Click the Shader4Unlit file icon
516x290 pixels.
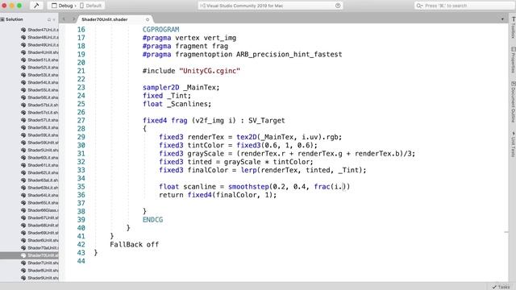[x=23, y=52]
